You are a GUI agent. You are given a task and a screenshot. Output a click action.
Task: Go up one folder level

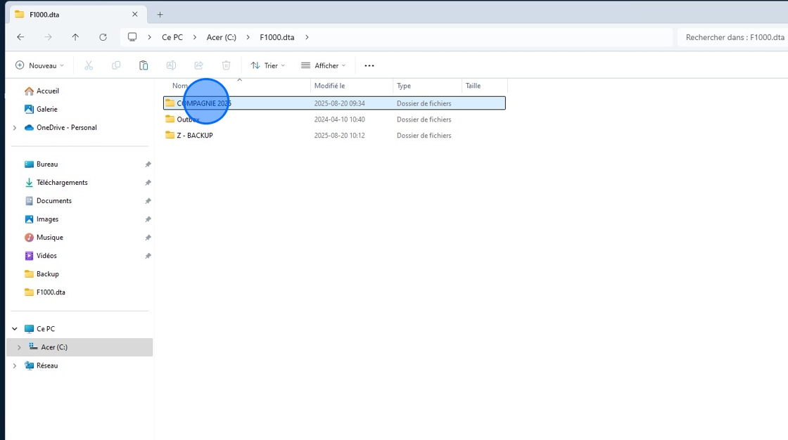click(75, 37)
